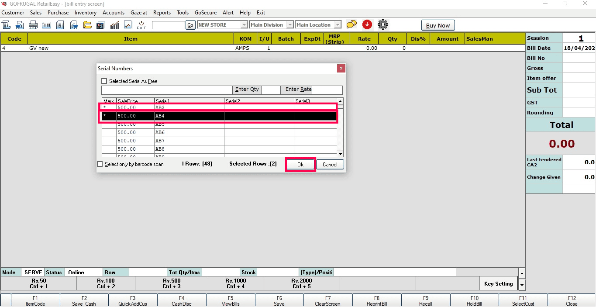Open the Gaze at menu

pyautogui.click(x=139, y=13)
